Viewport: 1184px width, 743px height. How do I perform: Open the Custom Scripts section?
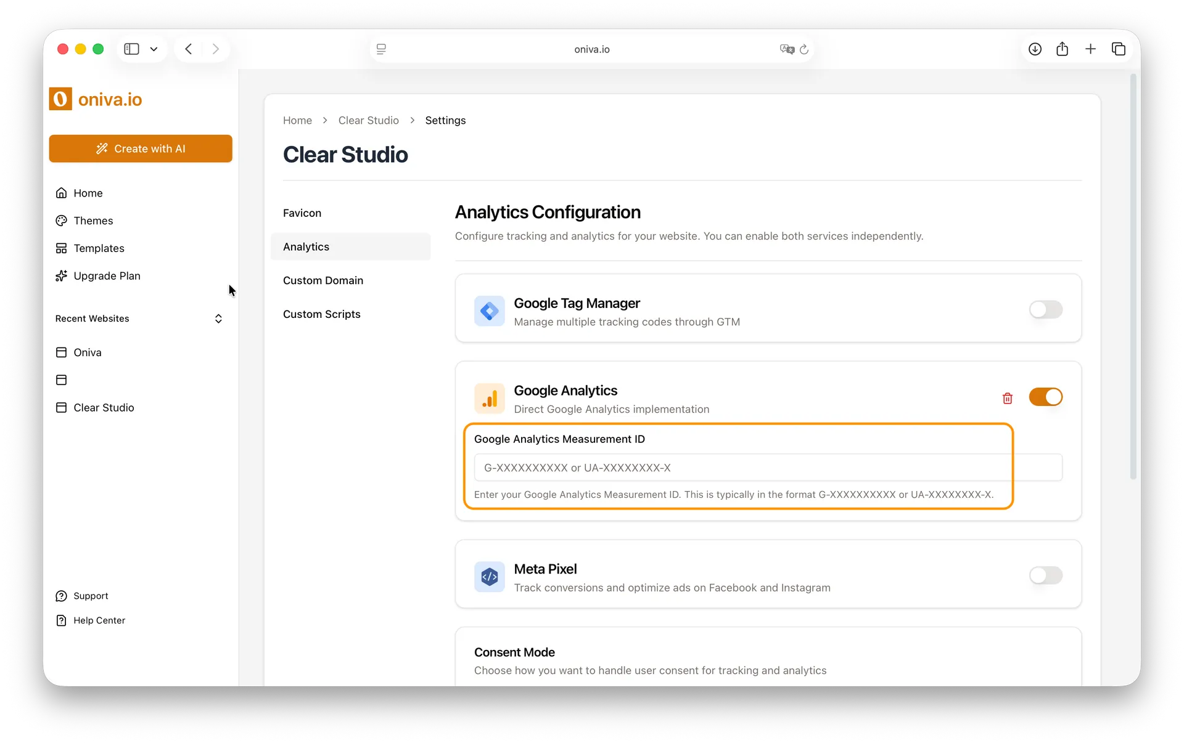[x=321, y=314]
